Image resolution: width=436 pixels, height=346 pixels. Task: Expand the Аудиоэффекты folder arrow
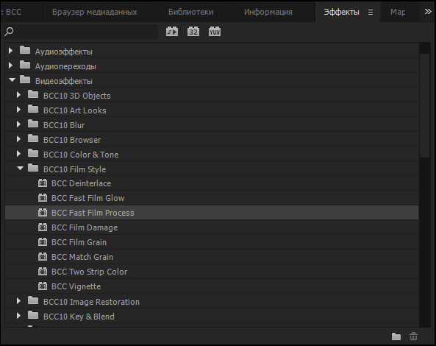(10, 51)
